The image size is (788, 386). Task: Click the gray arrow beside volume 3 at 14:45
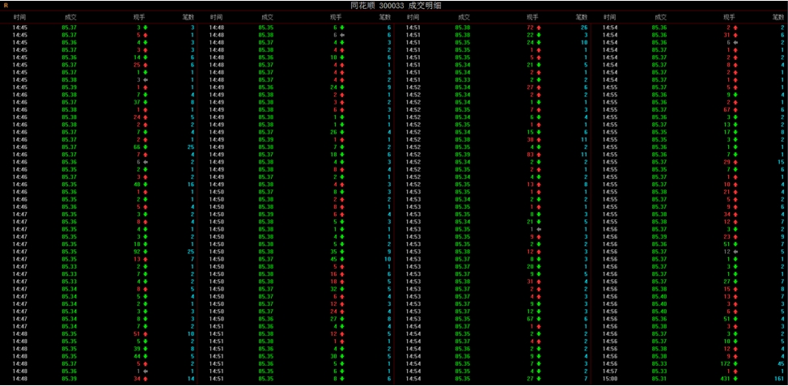pyautogui.click(x=146, y=80)
